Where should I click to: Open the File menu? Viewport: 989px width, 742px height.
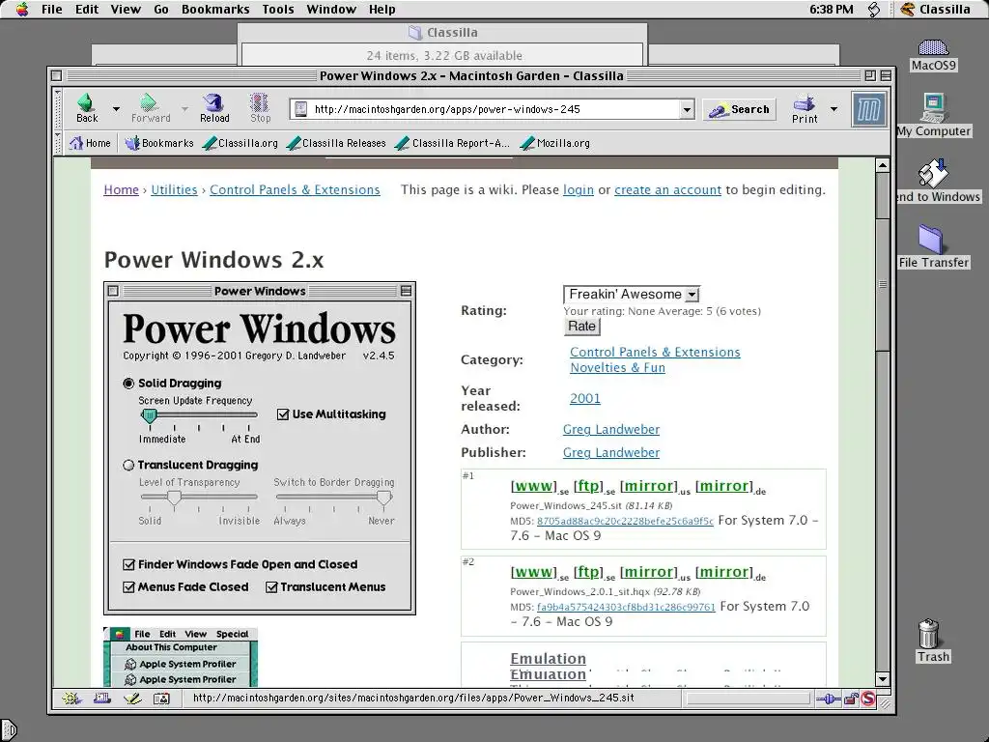52,9
